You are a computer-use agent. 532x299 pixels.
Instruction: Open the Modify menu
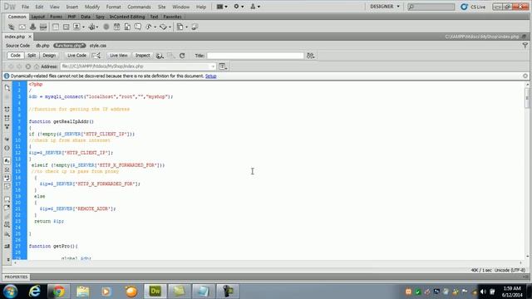point(92,7)
